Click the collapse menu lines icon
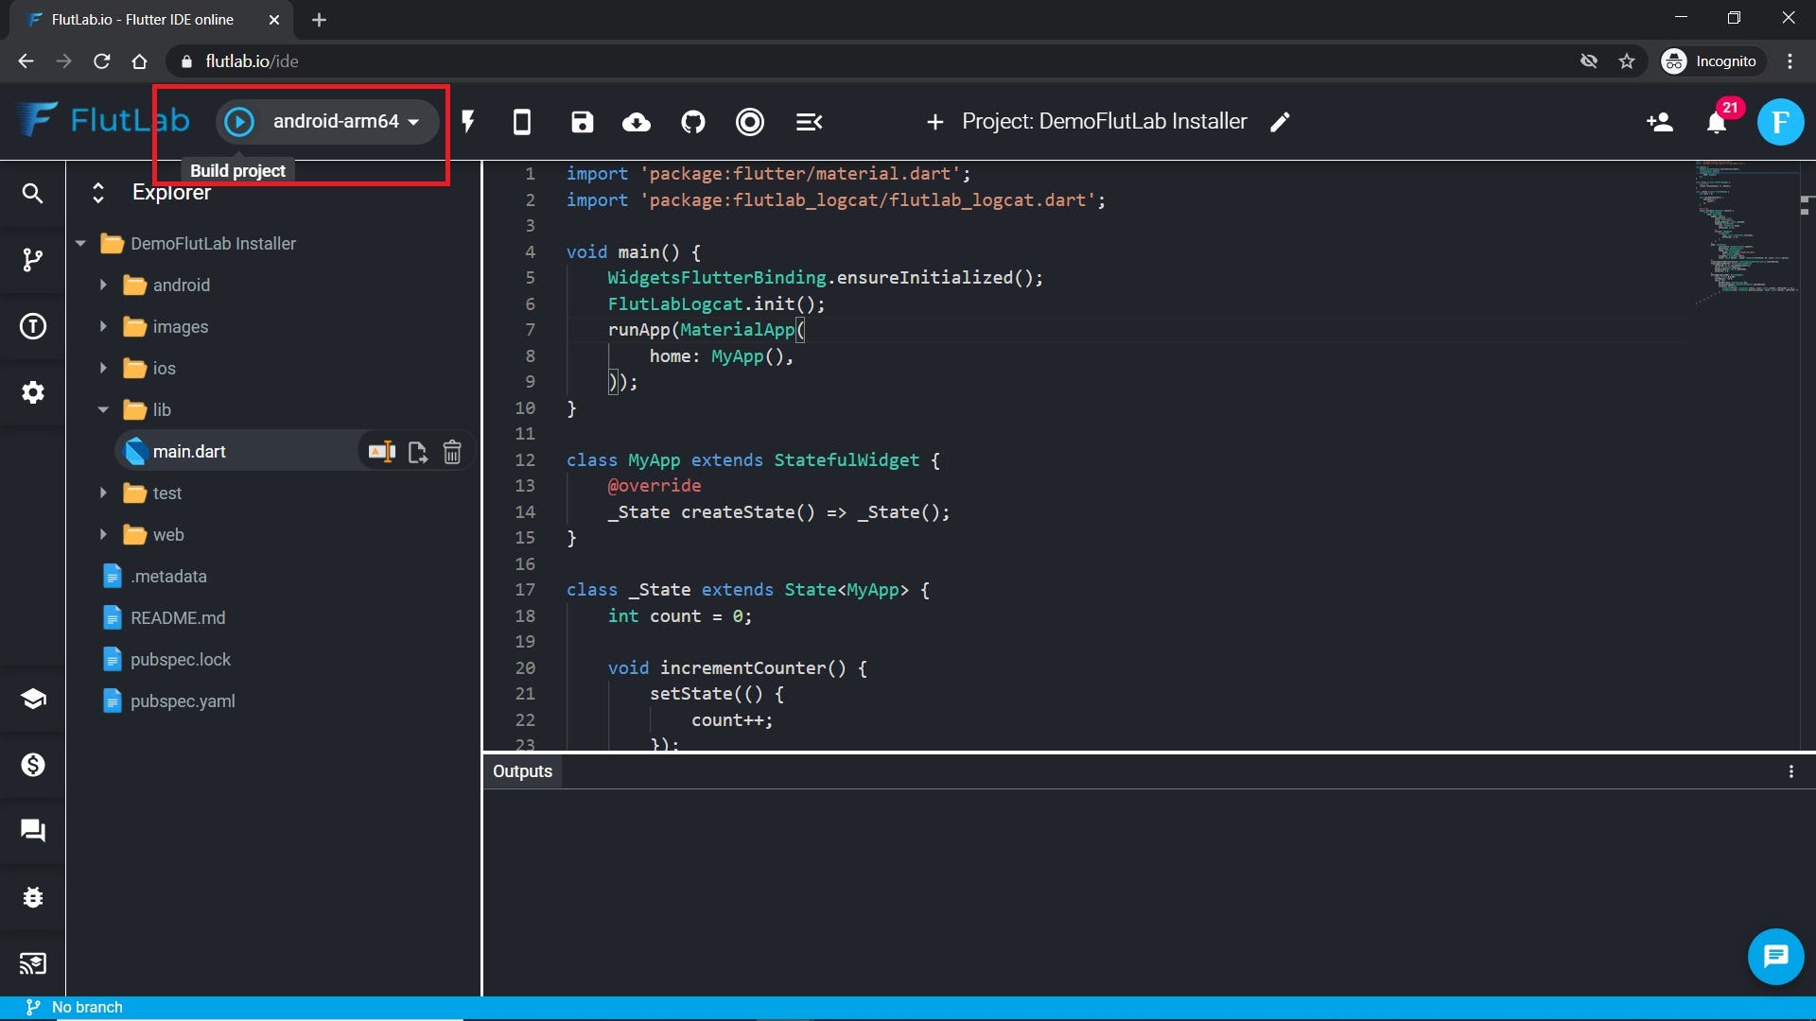 [x=809, y=122]
